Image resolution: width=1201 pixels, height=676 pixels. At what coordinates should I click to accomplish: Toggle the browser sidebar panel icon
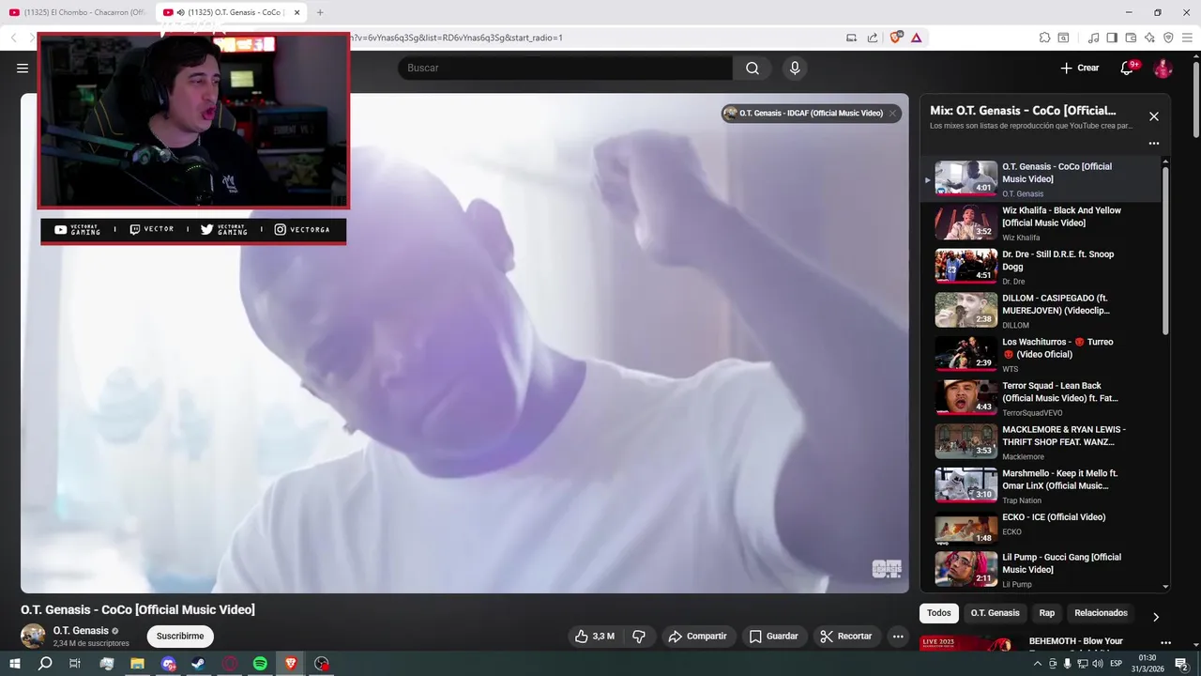pyautogui.click(x=1112, y=38)
